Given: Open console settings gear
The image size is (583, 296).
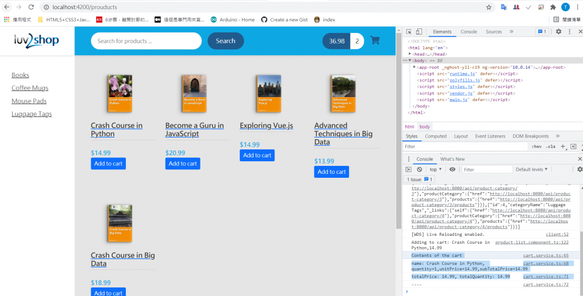Looking at the screenshot, I should (x=579, y=169).
